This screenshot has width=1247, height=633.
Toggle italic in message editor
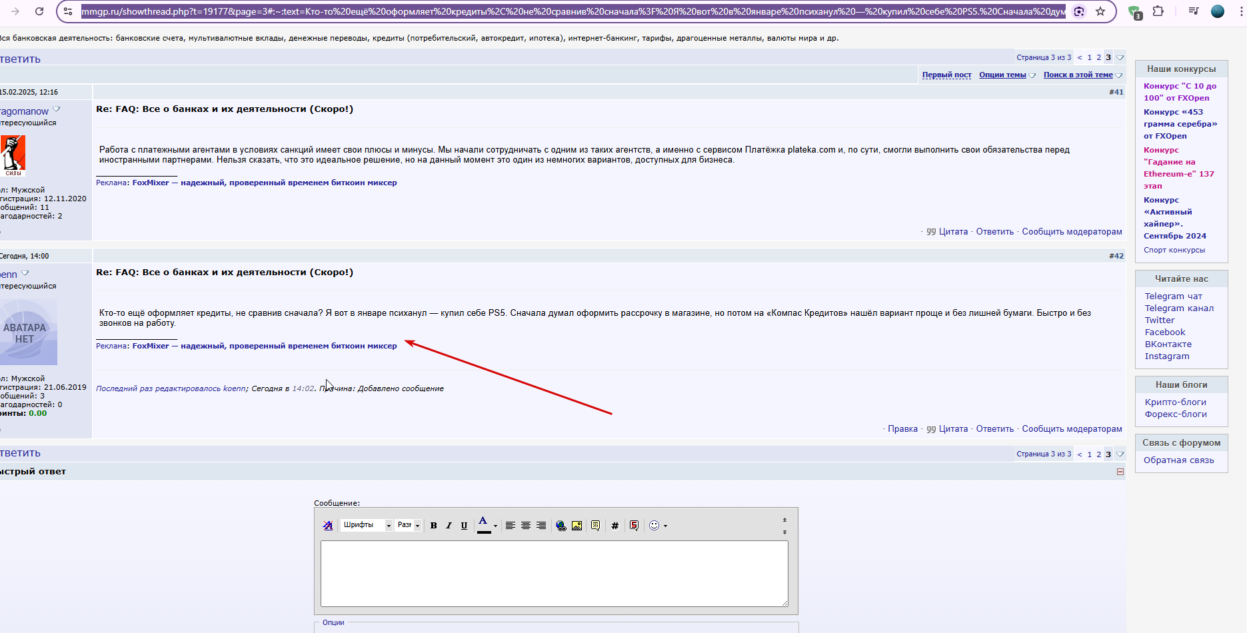pos(449,526)
